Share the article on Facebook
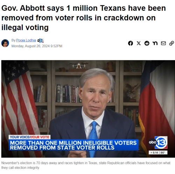This screenshot has width=175, height=174. [x=131, y=43]
